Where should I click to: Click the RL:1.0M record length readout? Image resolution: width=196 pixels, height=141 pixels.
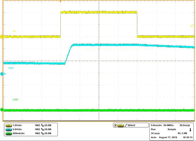point(184,133)
